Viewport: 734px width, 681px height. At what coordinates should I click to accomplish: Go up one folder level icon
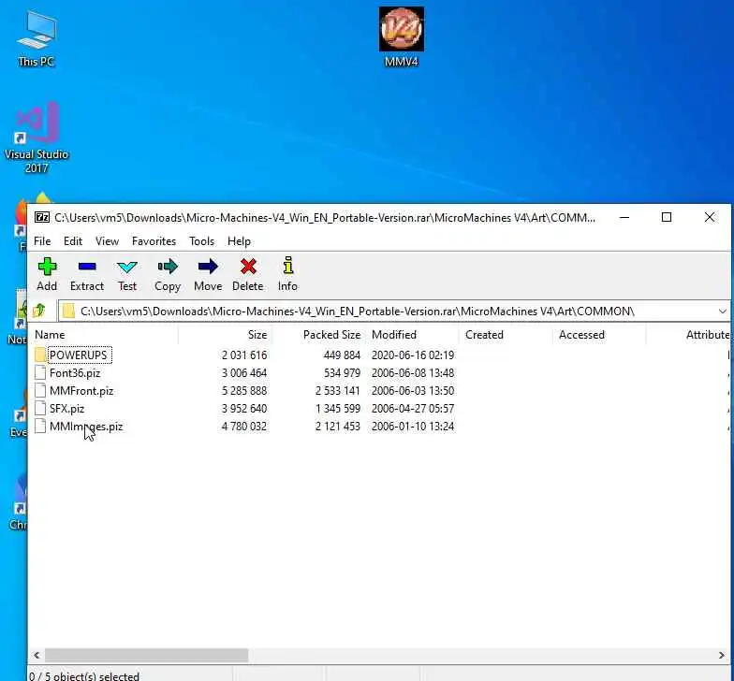(39, 311)
